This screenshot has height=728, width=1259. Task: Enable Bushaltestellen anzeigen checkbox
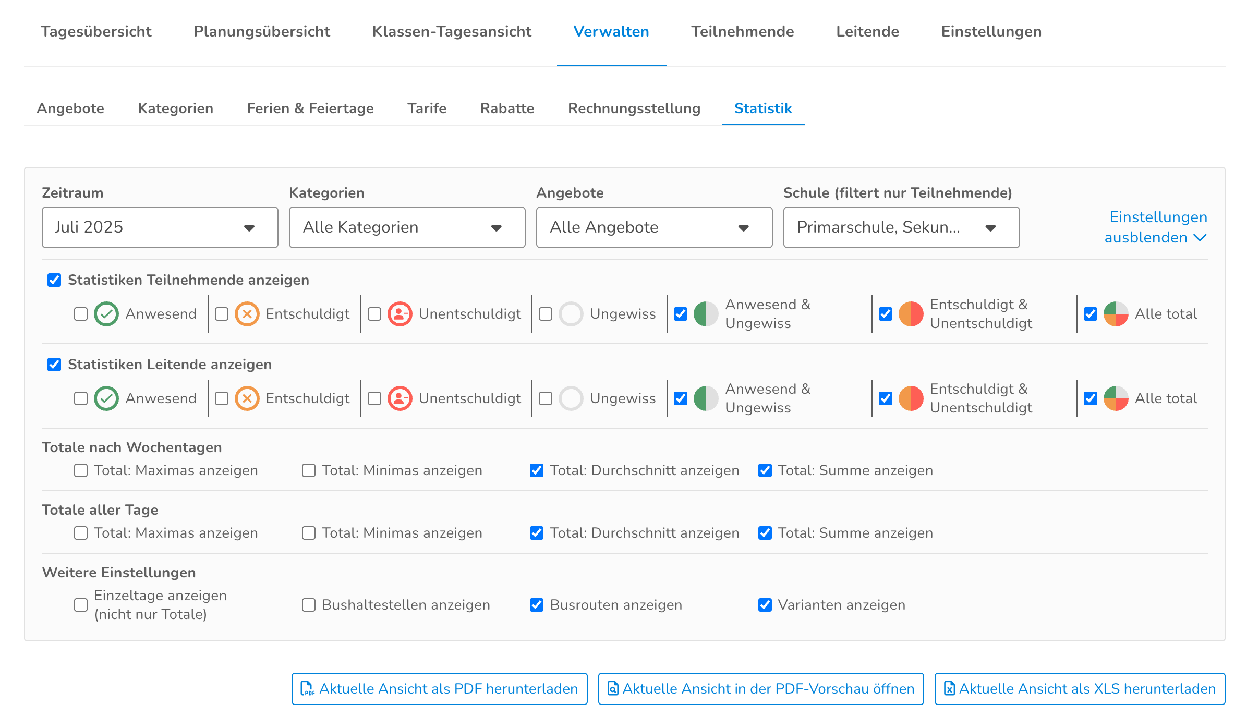(x=309, y=605)
